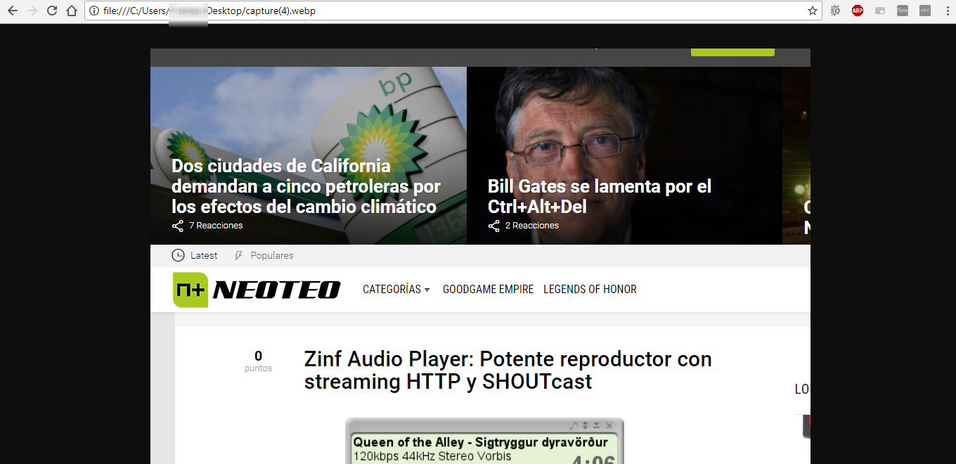Viewport: 956px width, 464px height.
Task: Click the gray window-shaped extension icon
Action: point(880,11)
